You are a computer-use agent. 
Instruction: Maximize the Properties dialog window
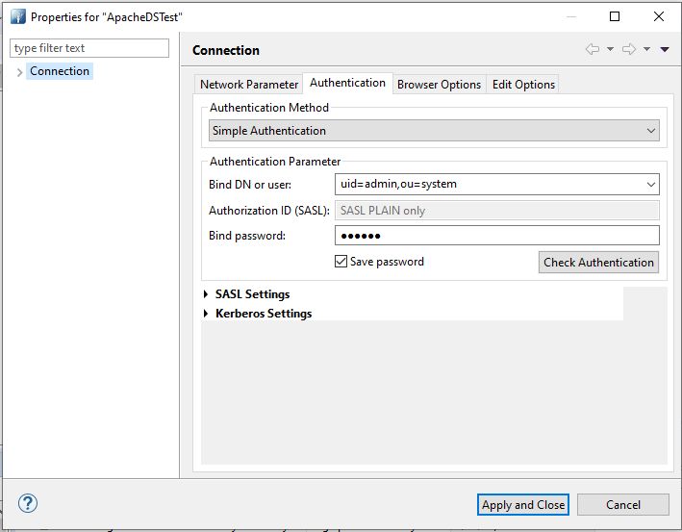pos(615,16)
